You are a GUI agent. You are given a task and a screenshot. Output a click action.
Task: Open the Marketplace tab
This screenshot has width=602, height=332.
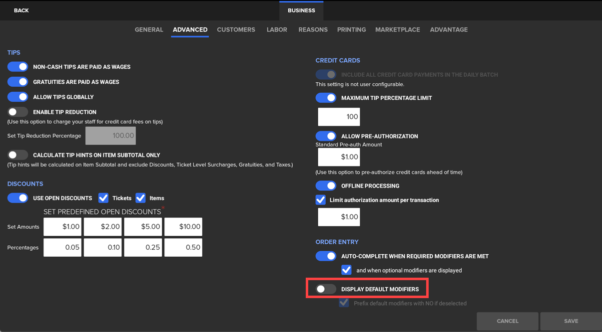398,30
